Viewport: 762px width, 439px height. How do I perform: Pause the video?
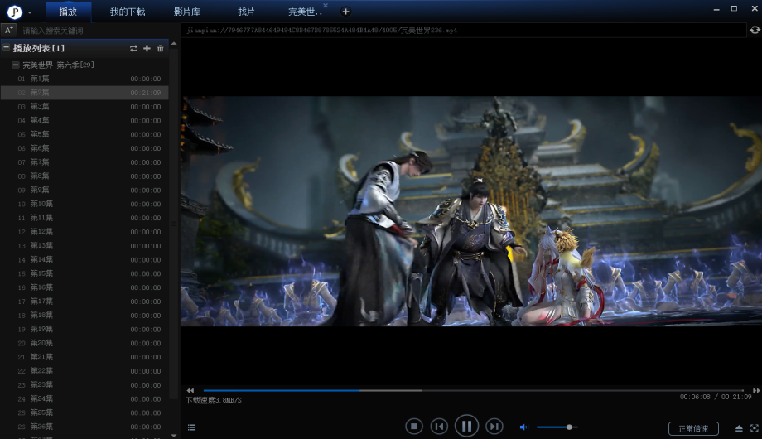coord(466,427)
